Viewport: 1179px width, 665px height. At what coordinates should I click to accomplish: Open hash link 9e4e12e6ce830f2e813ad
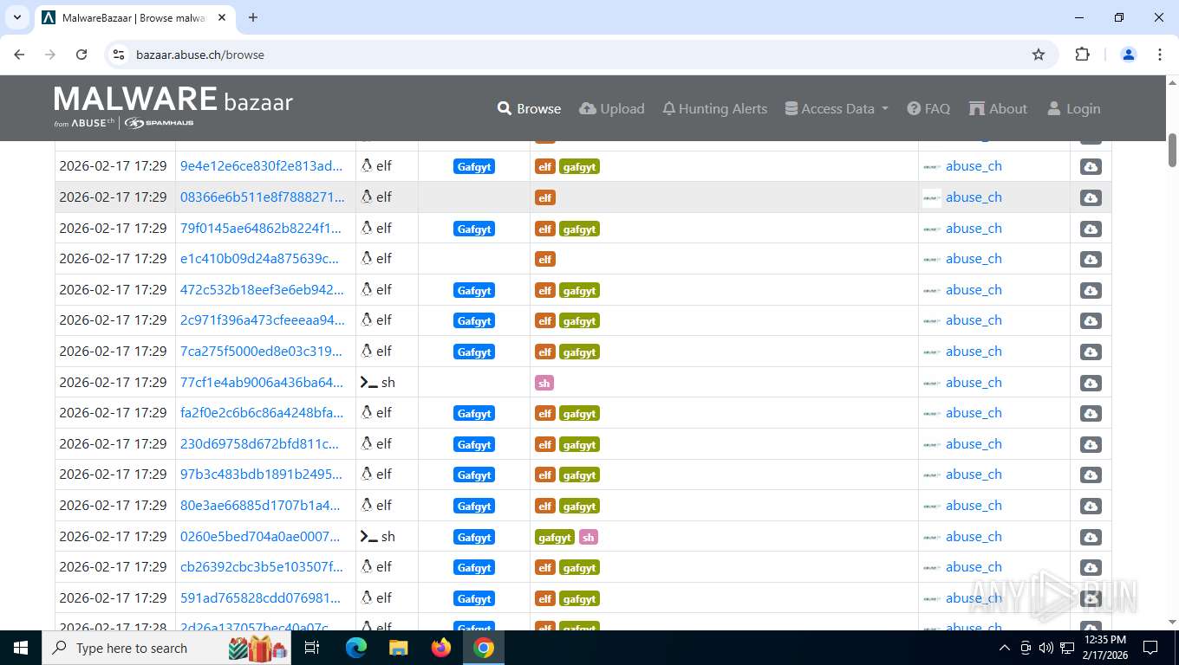pos(262,166)
